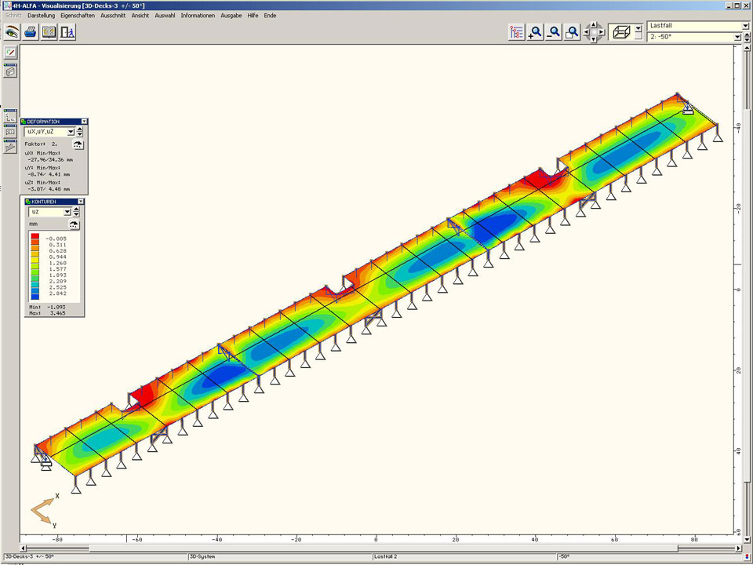Open the red tree list settings icon
This screenshot has width=753, height=565.
click(x=517, y=32)
